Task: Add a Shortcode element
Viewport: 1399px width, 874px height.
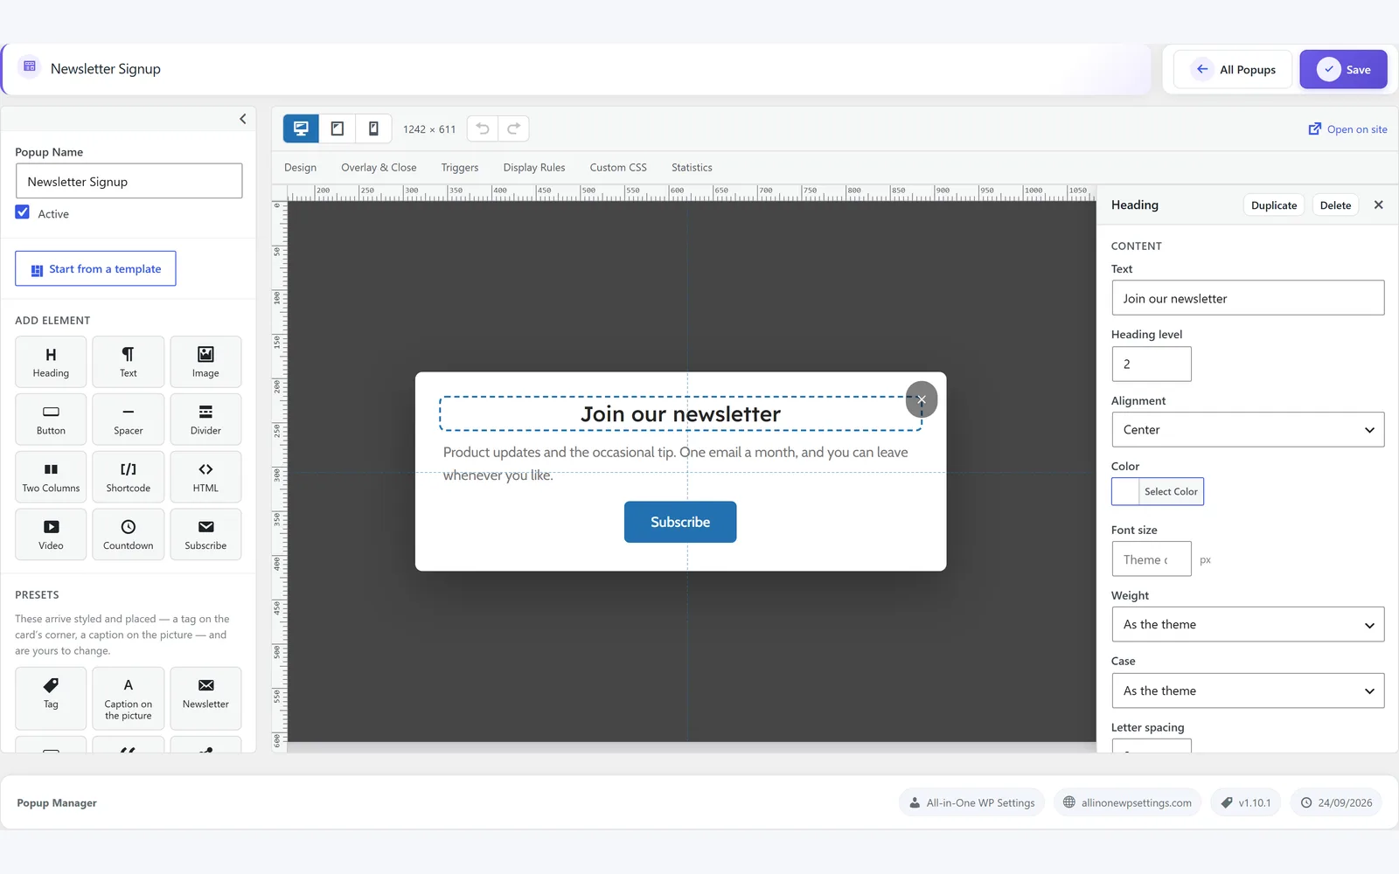Action: tap(129, 477)
